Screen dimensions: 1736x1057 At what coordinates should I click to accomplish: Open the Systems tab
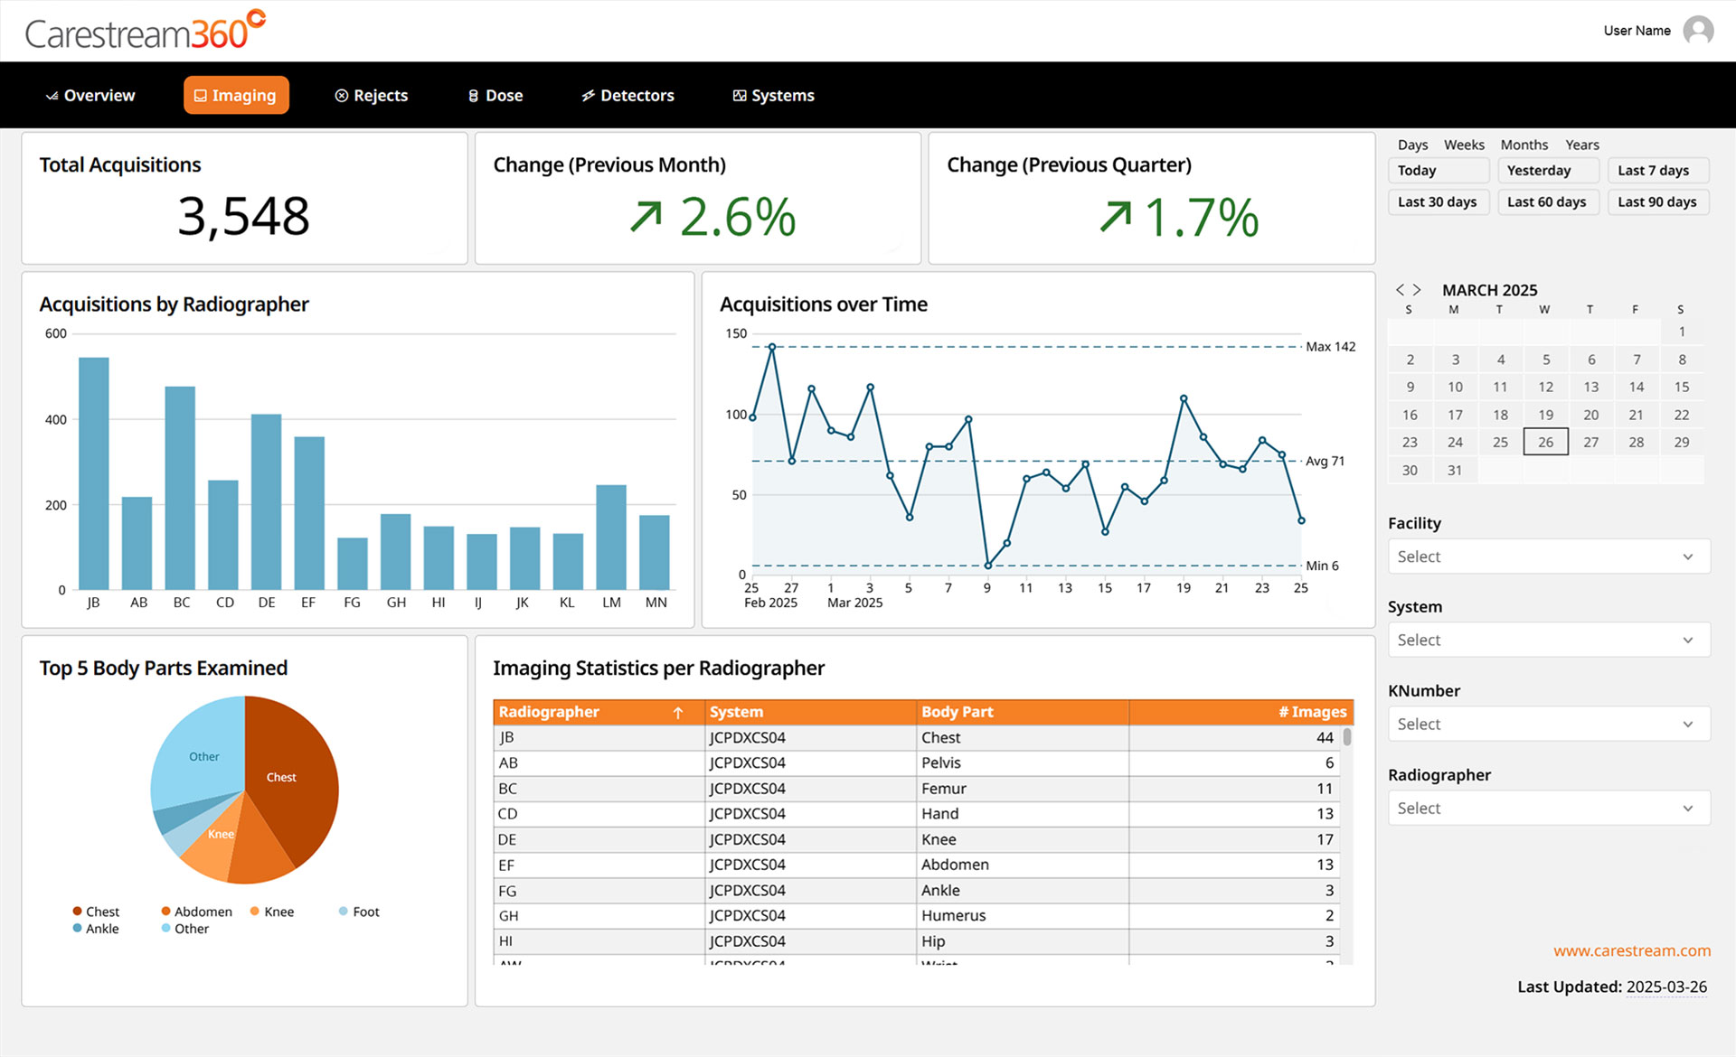(773, 96)
